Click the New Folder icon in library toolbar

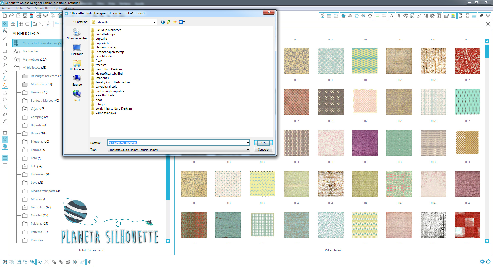[35, 24]
